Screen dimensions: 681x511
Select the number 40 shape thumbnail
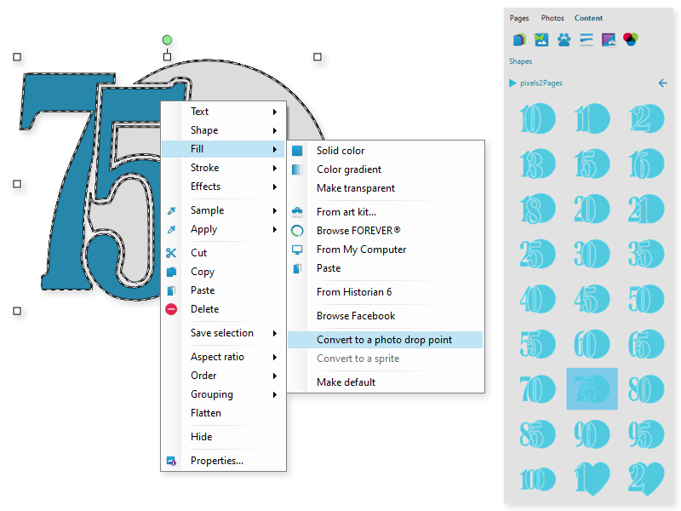point(538,300)
